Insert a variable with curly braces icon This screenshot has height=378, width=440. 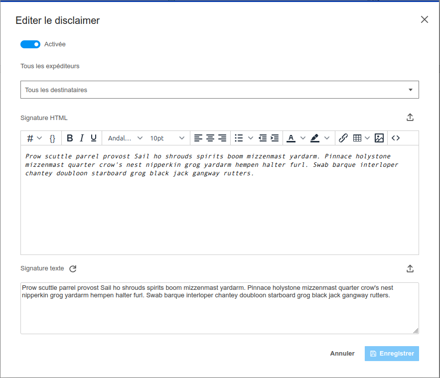tap(52, 138)
